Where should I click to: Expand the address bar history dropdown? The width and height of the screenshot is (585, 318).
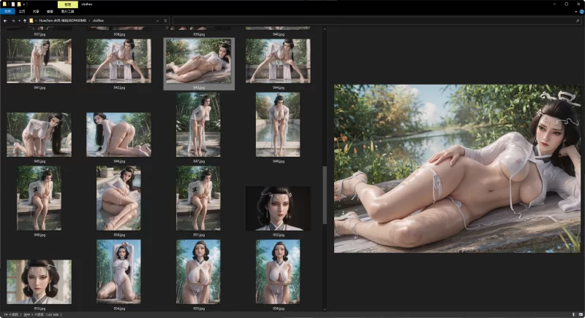point(157,21)
